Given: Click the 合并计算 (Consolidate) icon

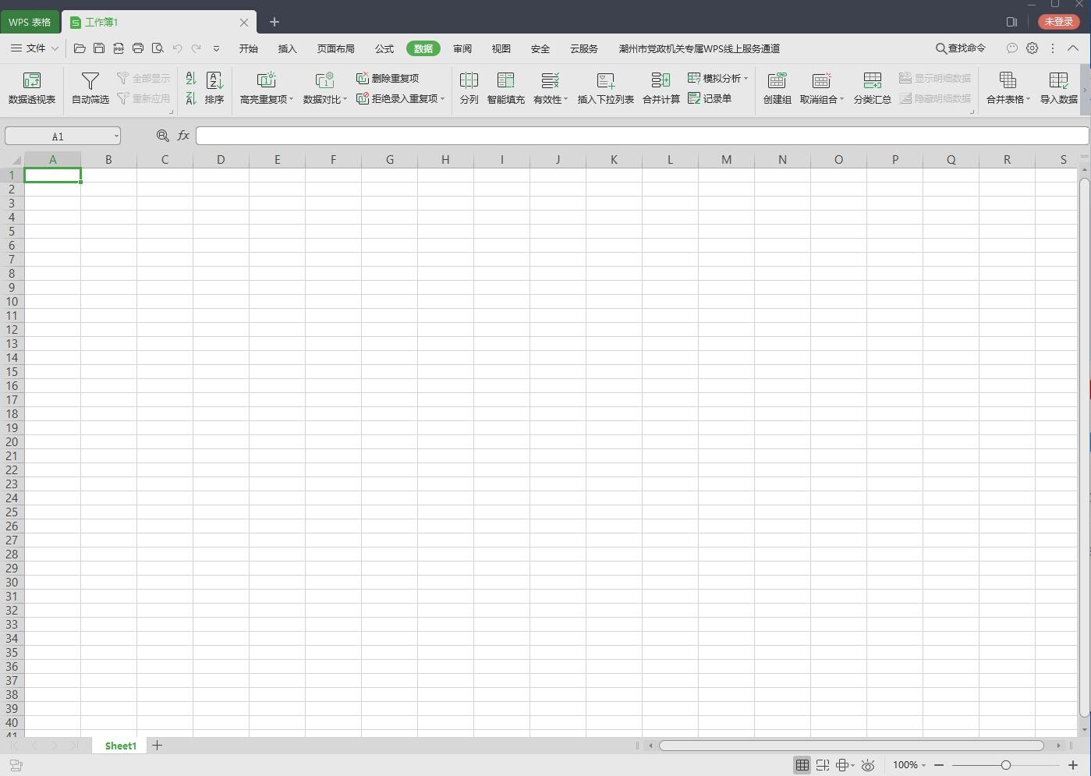Looking at the screenshot, I should (661, 87).
